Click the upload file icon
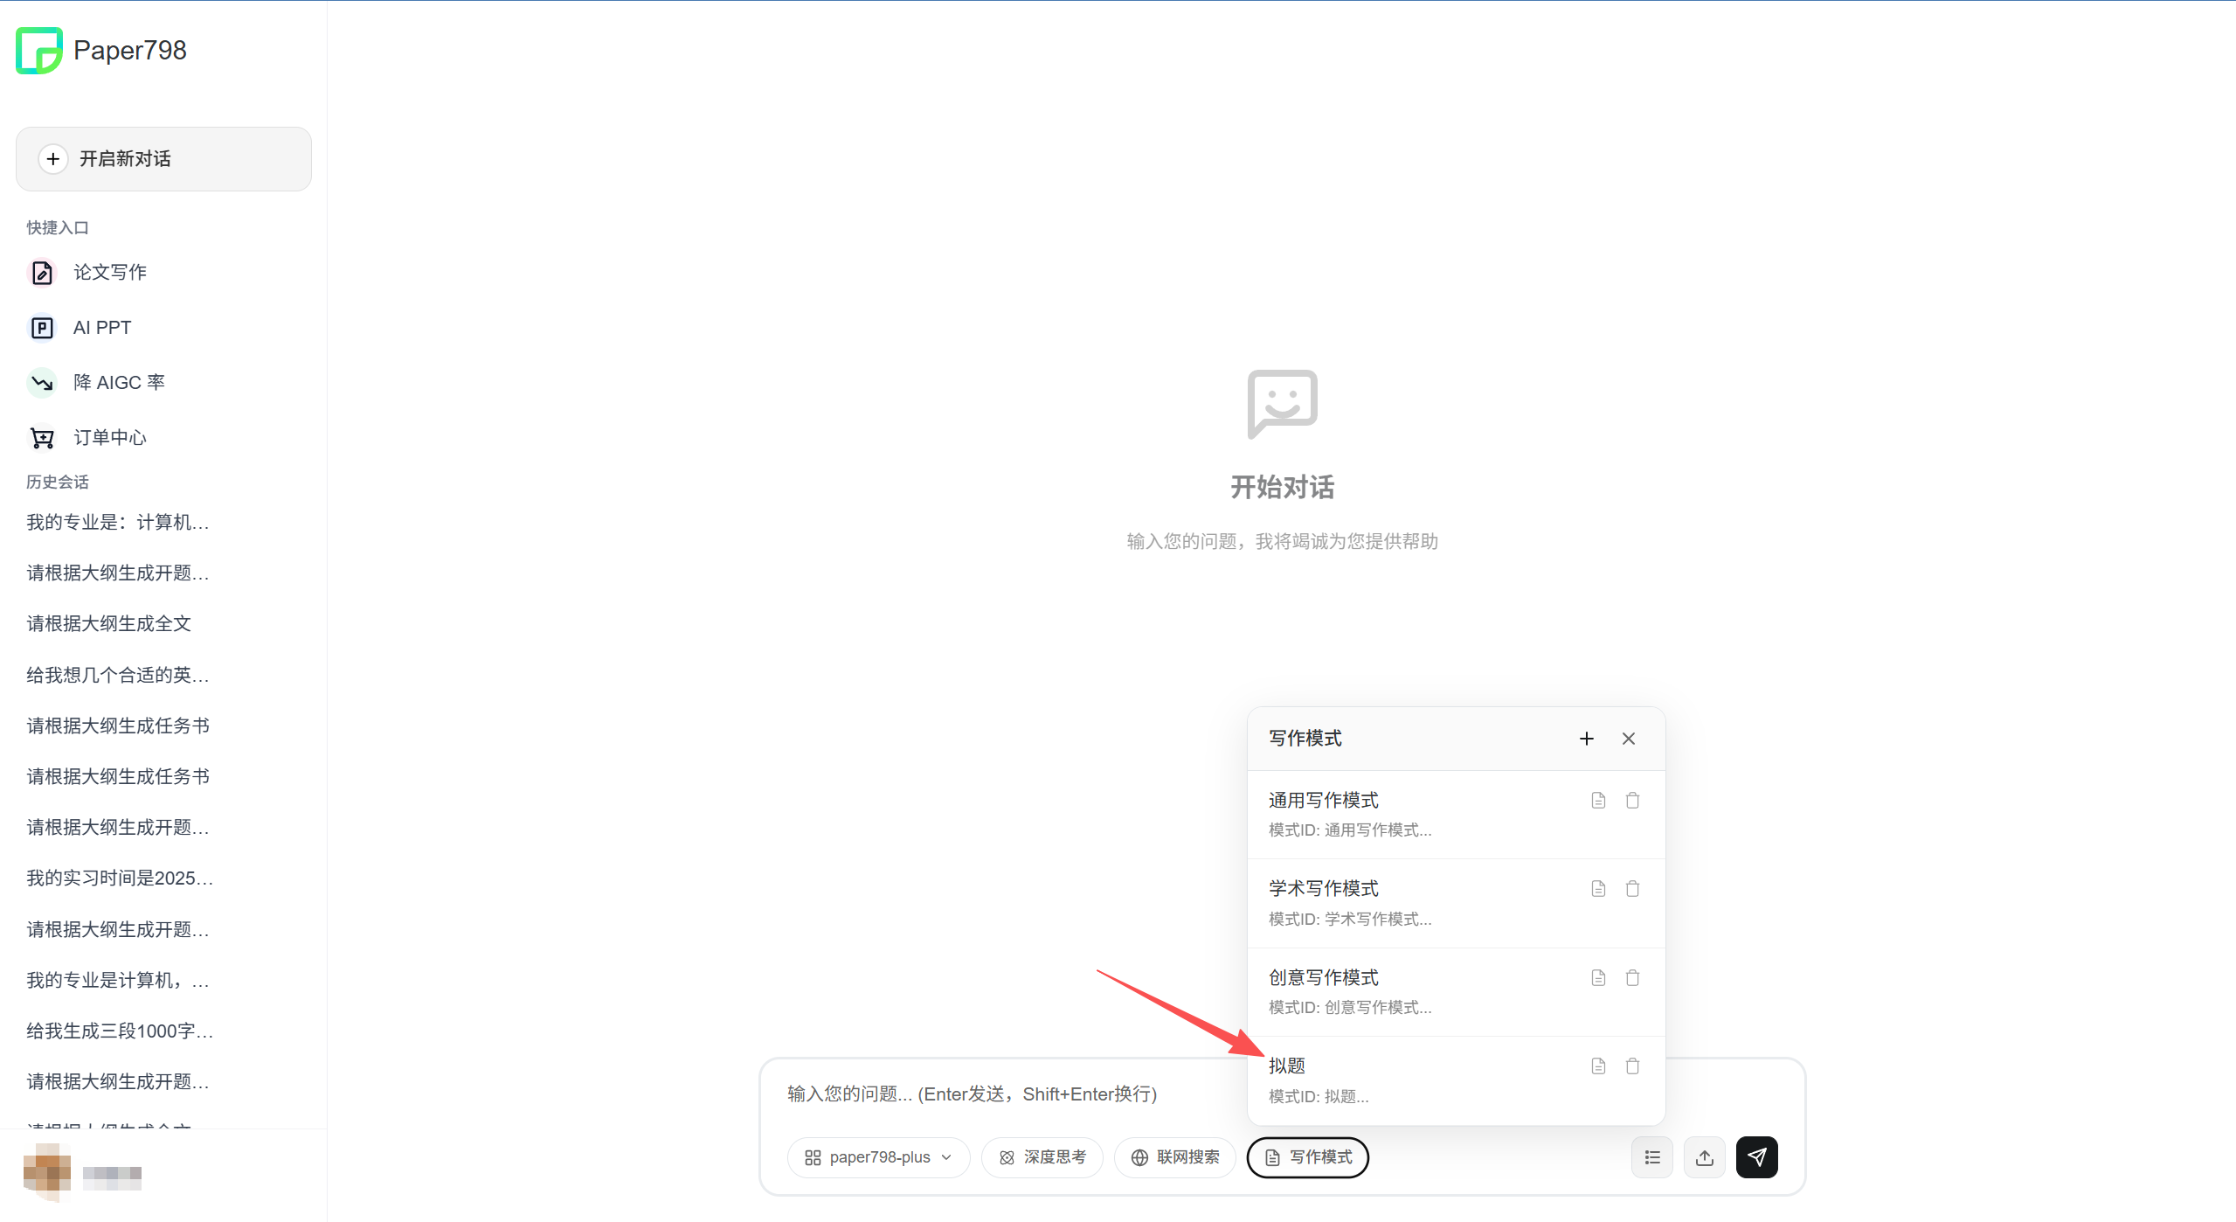This screenshot has width=2236, height=1222. (x=1704, y=1157)
